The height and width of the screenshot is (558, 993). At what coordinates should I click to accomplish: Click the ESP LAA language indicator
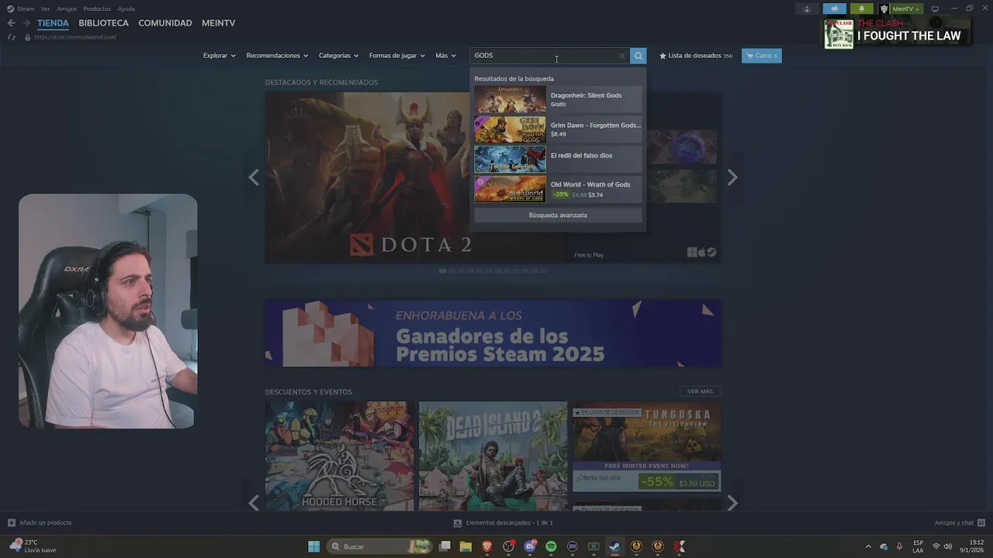[918, 546]
